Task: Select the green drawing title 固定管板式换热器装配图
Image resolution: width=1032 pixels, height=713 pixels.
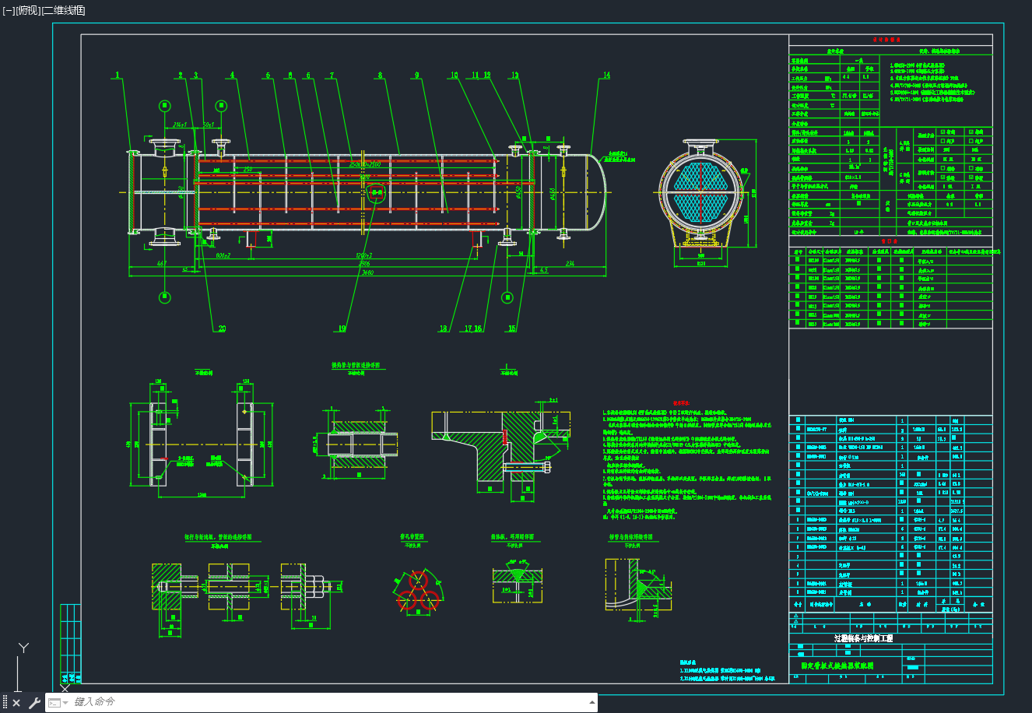Action: pyautogui.click(x=837, y=666)
